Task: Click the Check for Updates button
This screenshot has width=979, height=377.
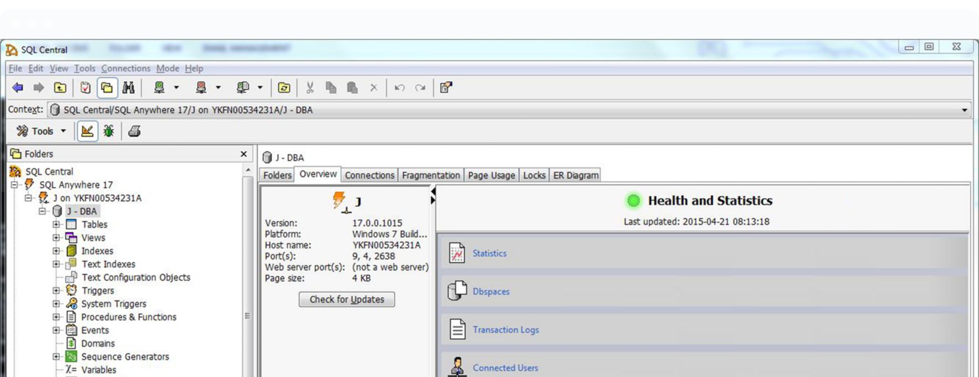Action: coord(346,299)
